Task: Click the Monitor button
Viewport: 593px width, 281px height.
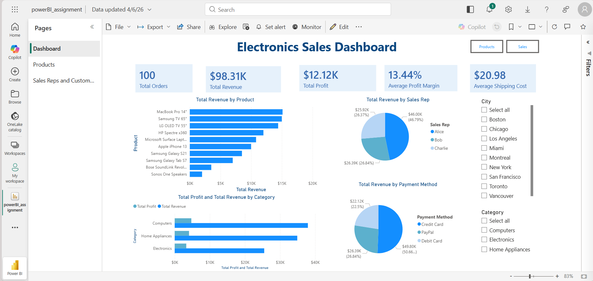Action: (x=307, y=27)
